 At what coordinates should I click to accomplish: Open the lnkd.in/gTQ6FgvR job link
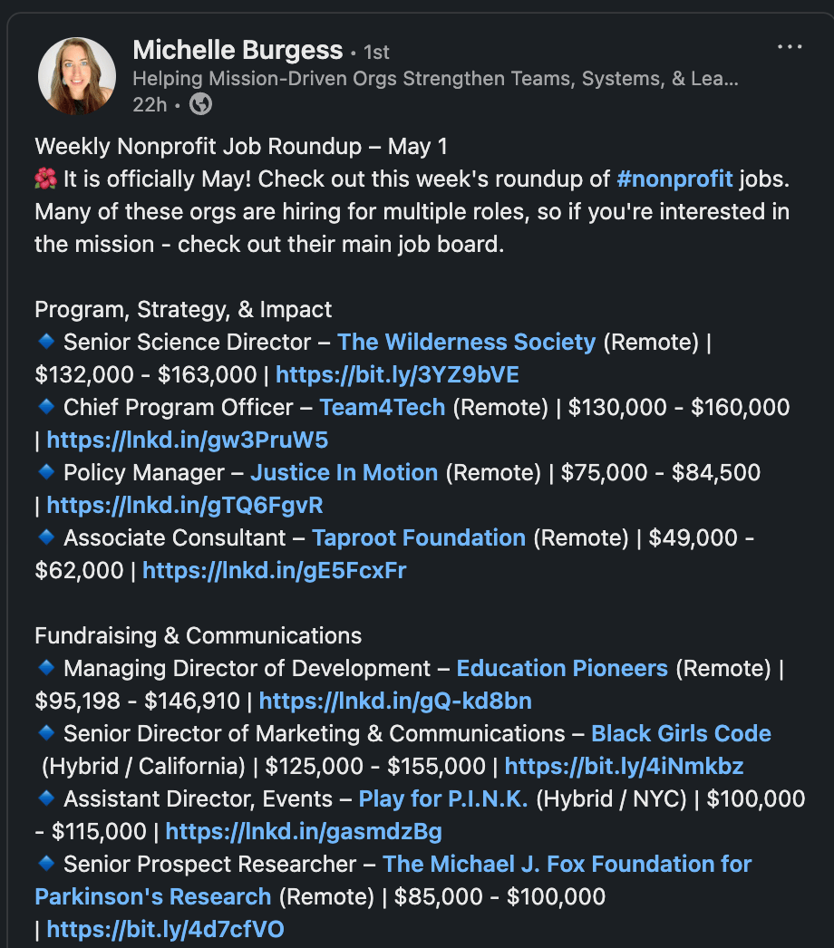(x=184, y=506)
